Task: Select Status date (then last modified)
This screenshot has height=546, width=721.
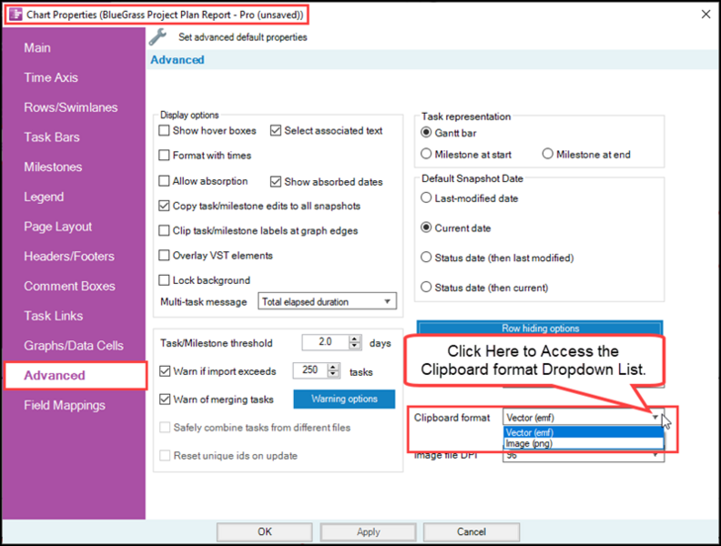Action: coord(426,258)
